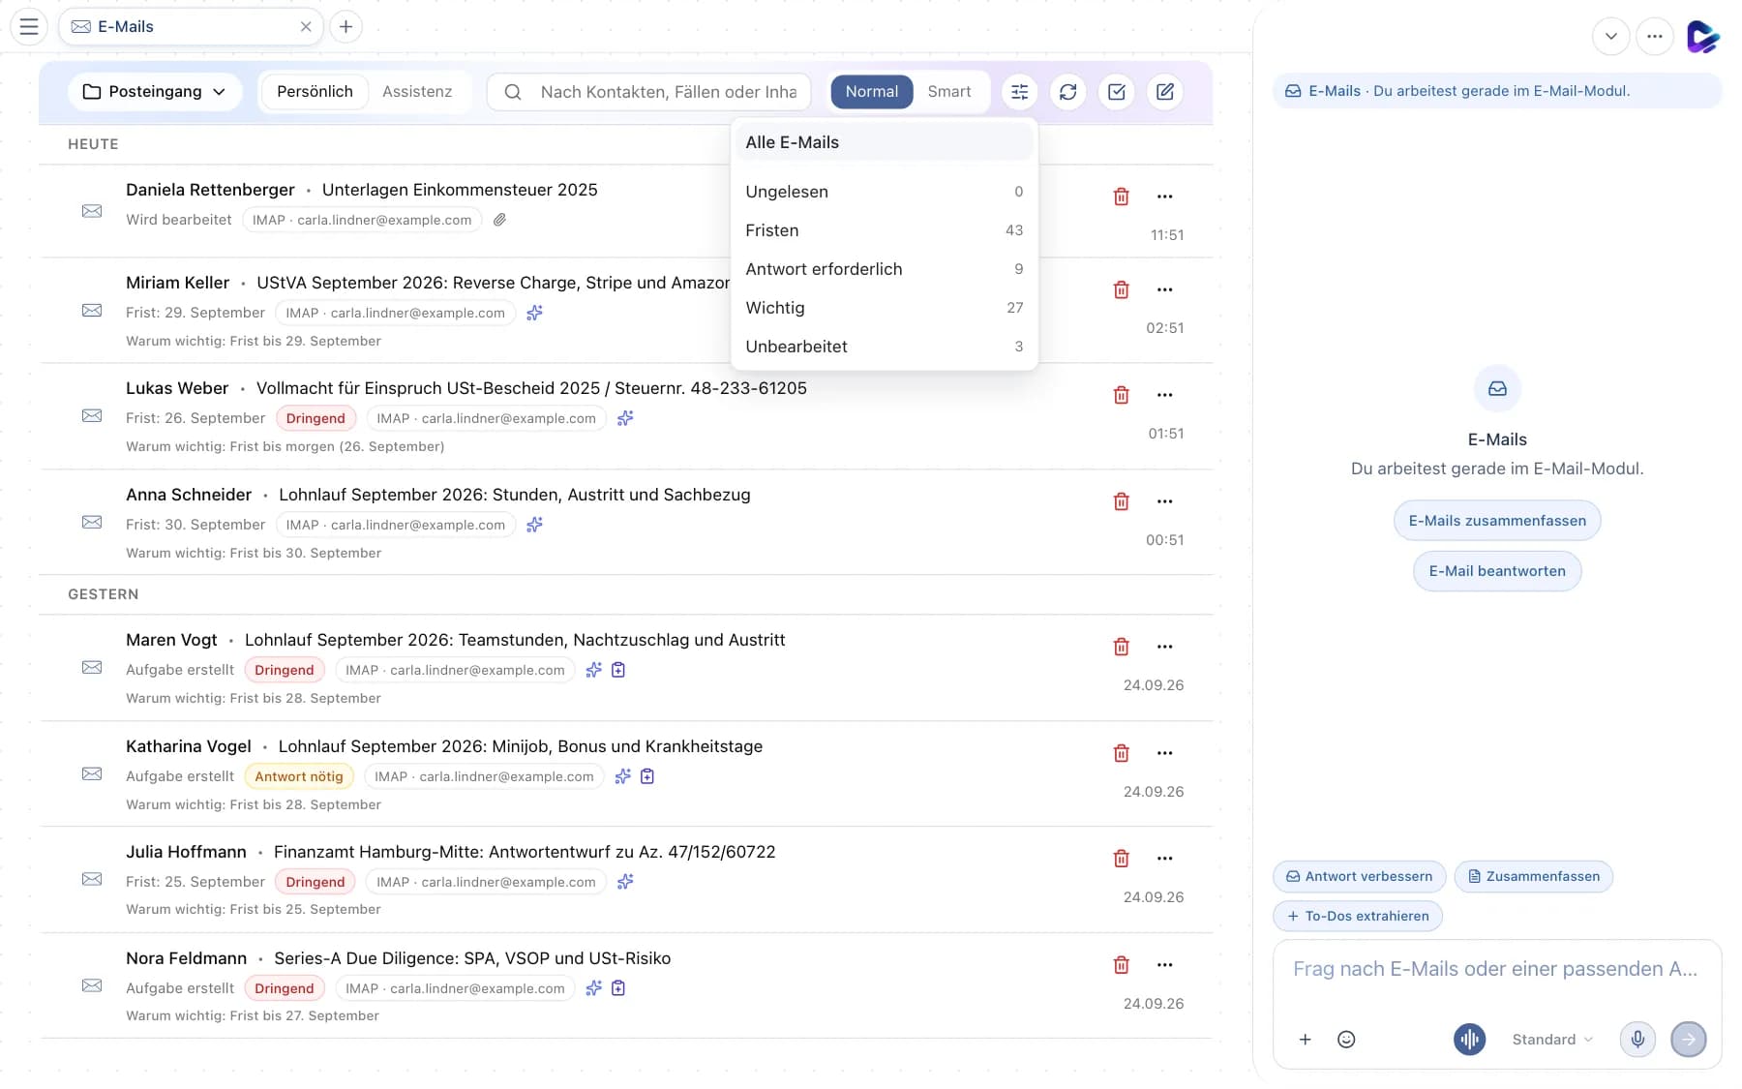Open email subject Unterlagen Einkommensteuer 2025

(460, 190)
